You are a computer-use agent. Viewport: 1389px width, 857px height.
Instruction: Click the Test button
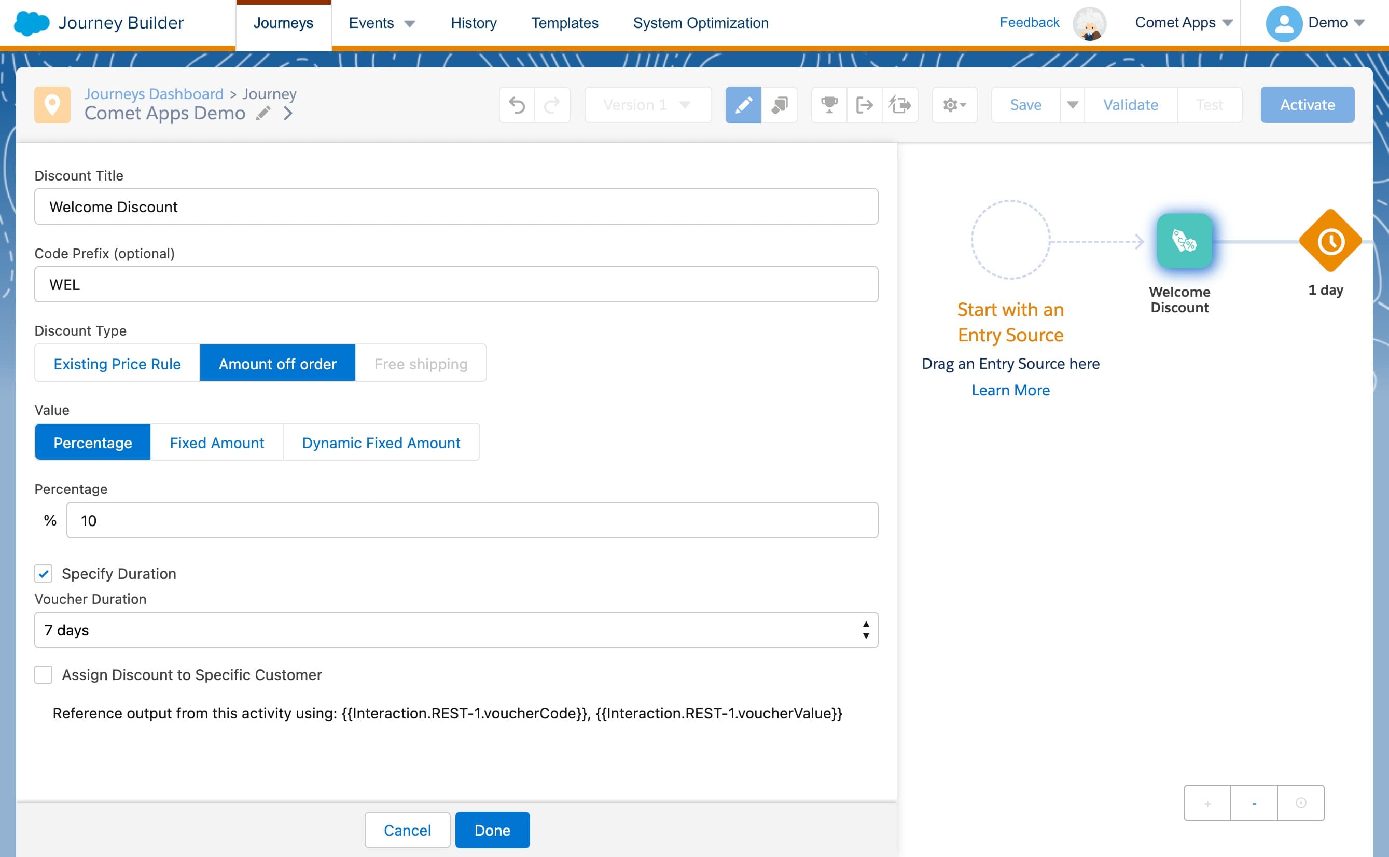pos(1210,105)
